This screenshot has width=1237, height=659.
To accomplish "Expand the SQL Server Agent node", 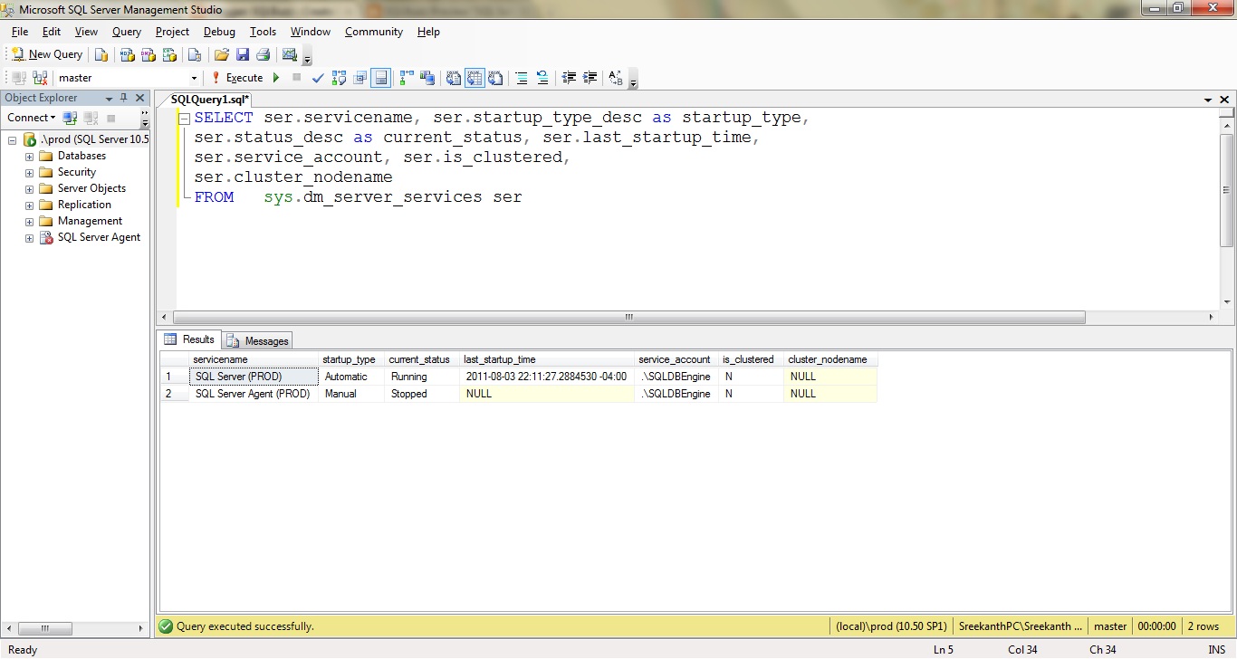I will [x=29, y=238].
